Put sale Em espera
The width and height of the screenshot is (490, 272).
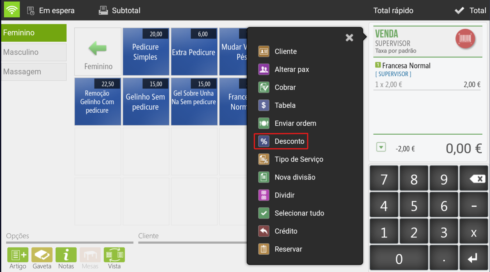[x=51, y=11]
